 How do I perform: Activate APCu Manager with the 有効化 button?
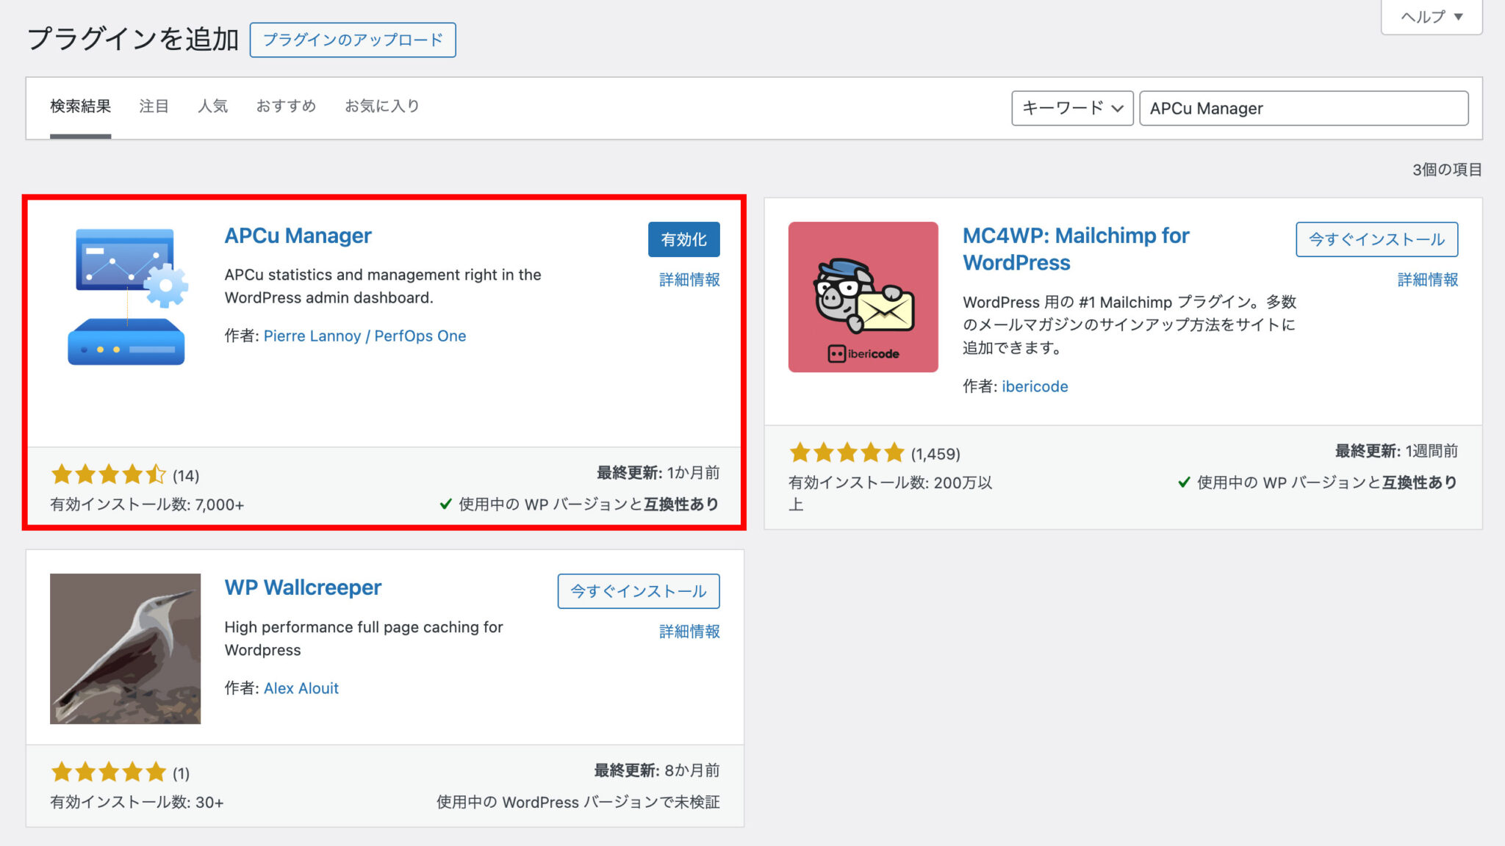[x=683, y=239]
